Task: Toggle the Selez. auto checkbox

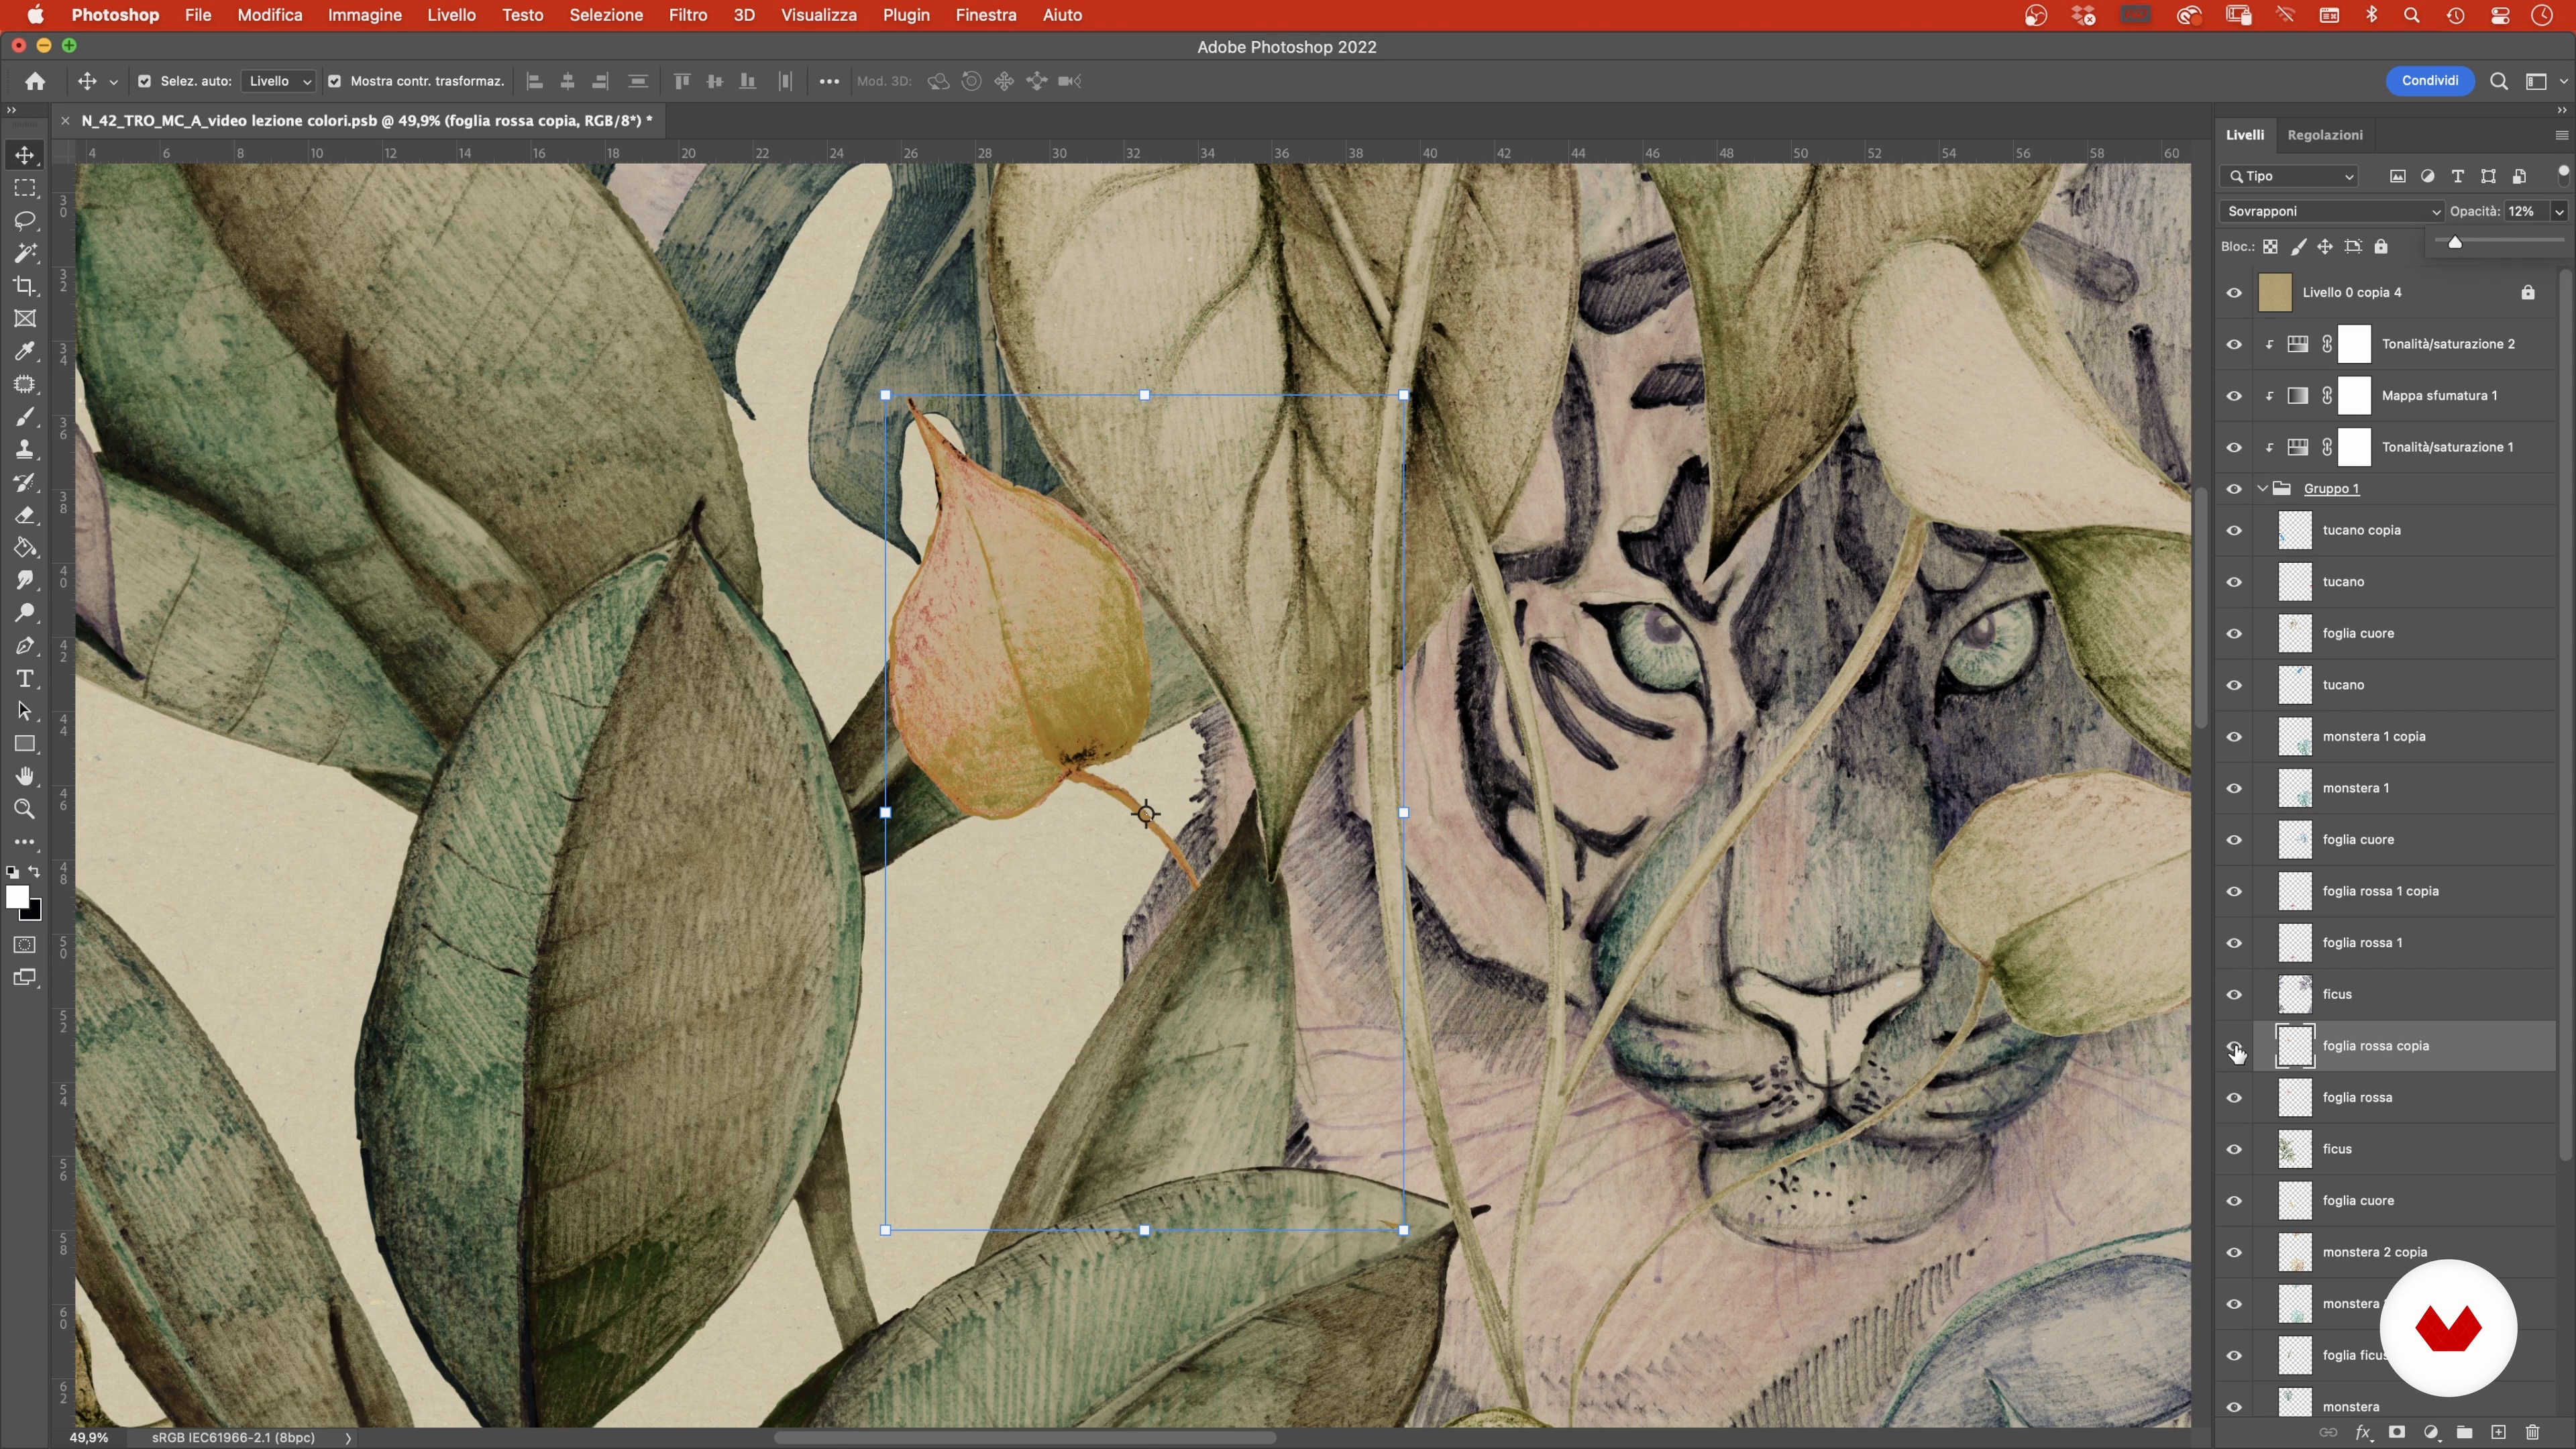Action: coord(144,81)
